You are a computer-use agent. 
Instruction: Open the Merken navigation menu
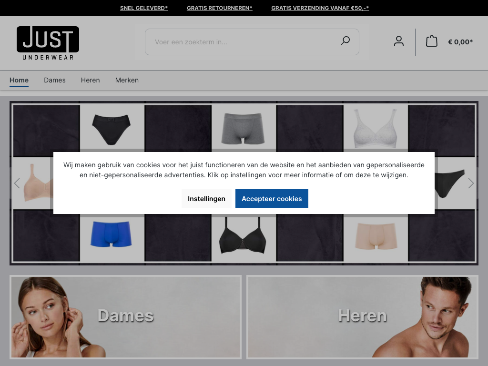click(127, 80)
